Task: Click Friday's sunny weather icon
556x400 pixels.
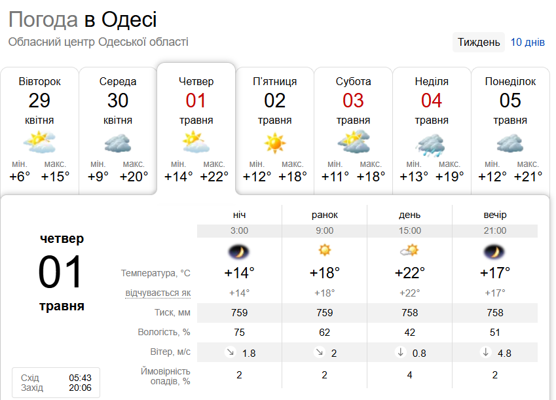Action: click(x=275, y=143)
